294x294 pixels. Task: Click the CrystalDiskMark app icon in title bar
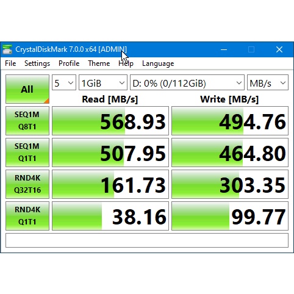tap(7, 49)
